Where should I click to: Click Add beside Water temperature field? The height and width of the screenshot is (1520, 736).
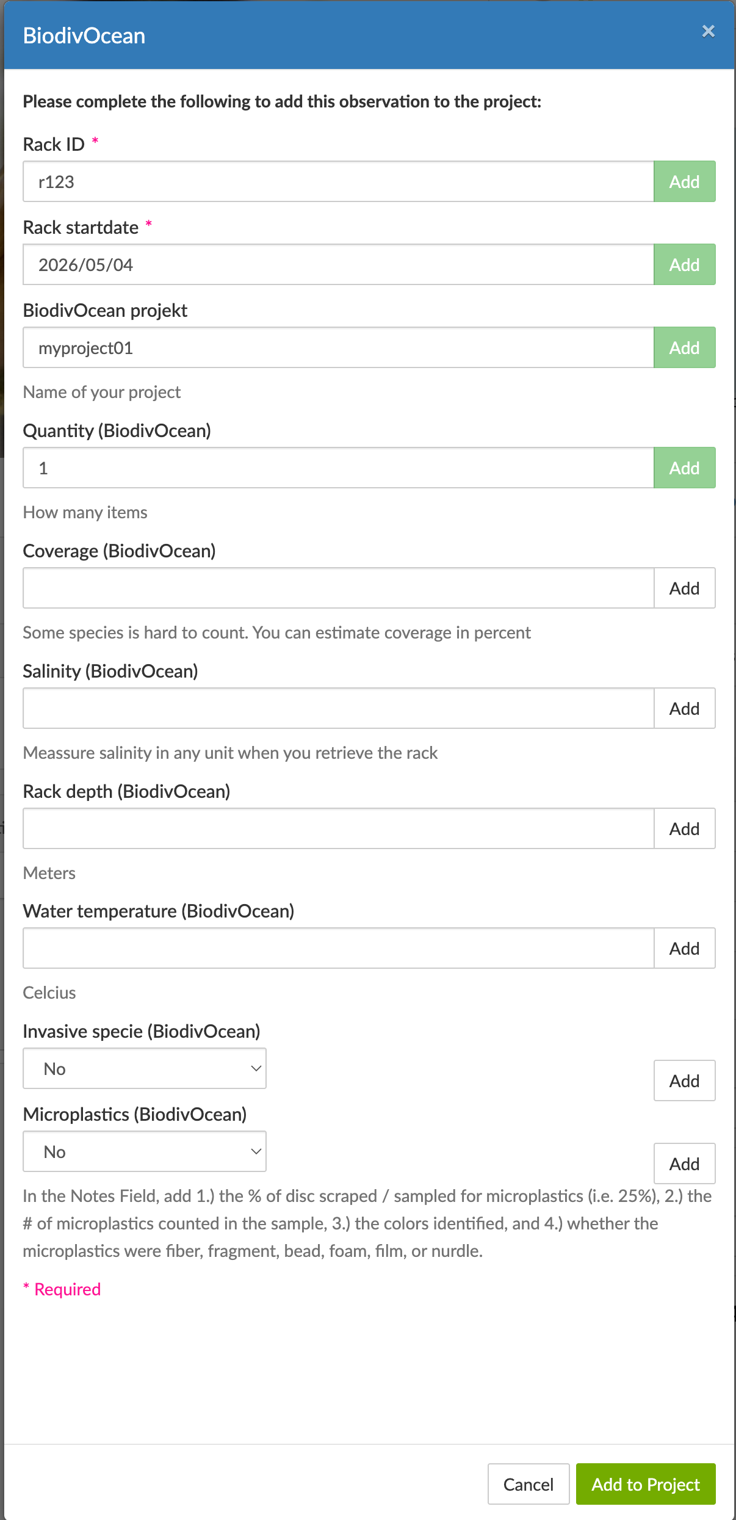pos(685,948)
